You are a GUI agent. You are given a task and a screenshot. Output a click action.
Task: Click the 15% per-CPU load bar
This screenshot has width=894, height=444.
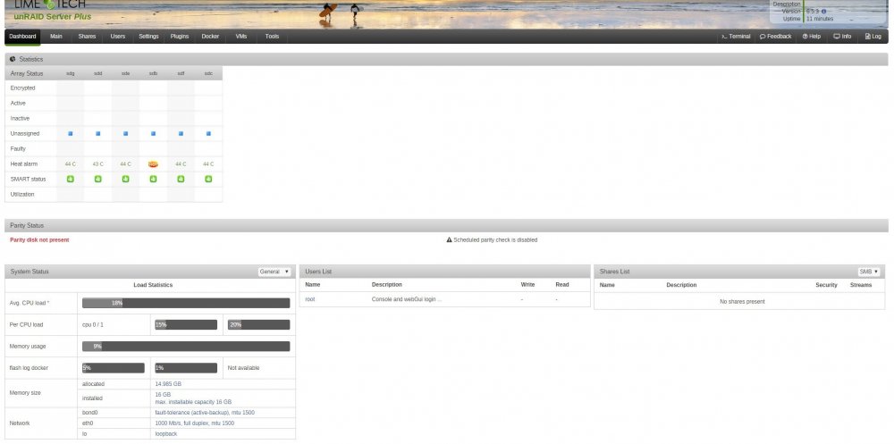(x=186, y=325)
